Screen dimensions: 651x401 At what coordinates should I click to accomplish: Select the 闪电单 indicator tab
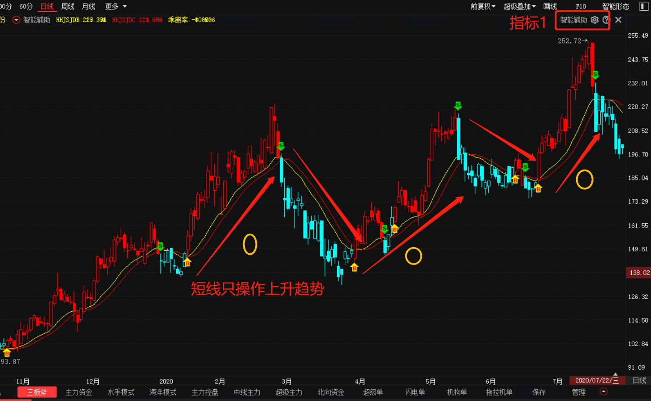tap(415, 392)
